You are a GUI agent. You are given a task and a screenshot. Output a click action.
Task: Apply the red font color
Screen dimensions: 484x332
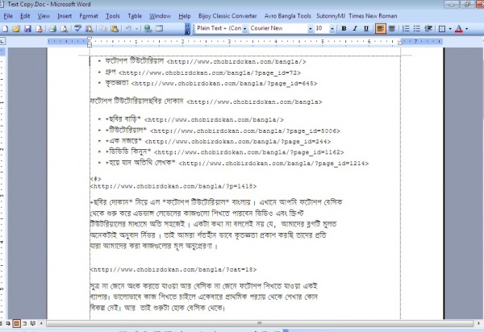(x=459, y=29)
